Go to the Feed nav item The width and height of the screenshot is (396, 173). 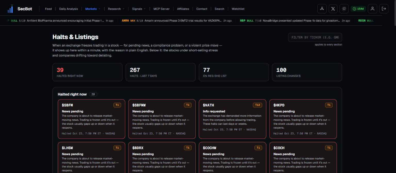[48, 9]
